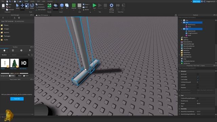The width and height of the screenshot is (217, 122).
Task: Select None background radio option
Action: tap(24, 76)
